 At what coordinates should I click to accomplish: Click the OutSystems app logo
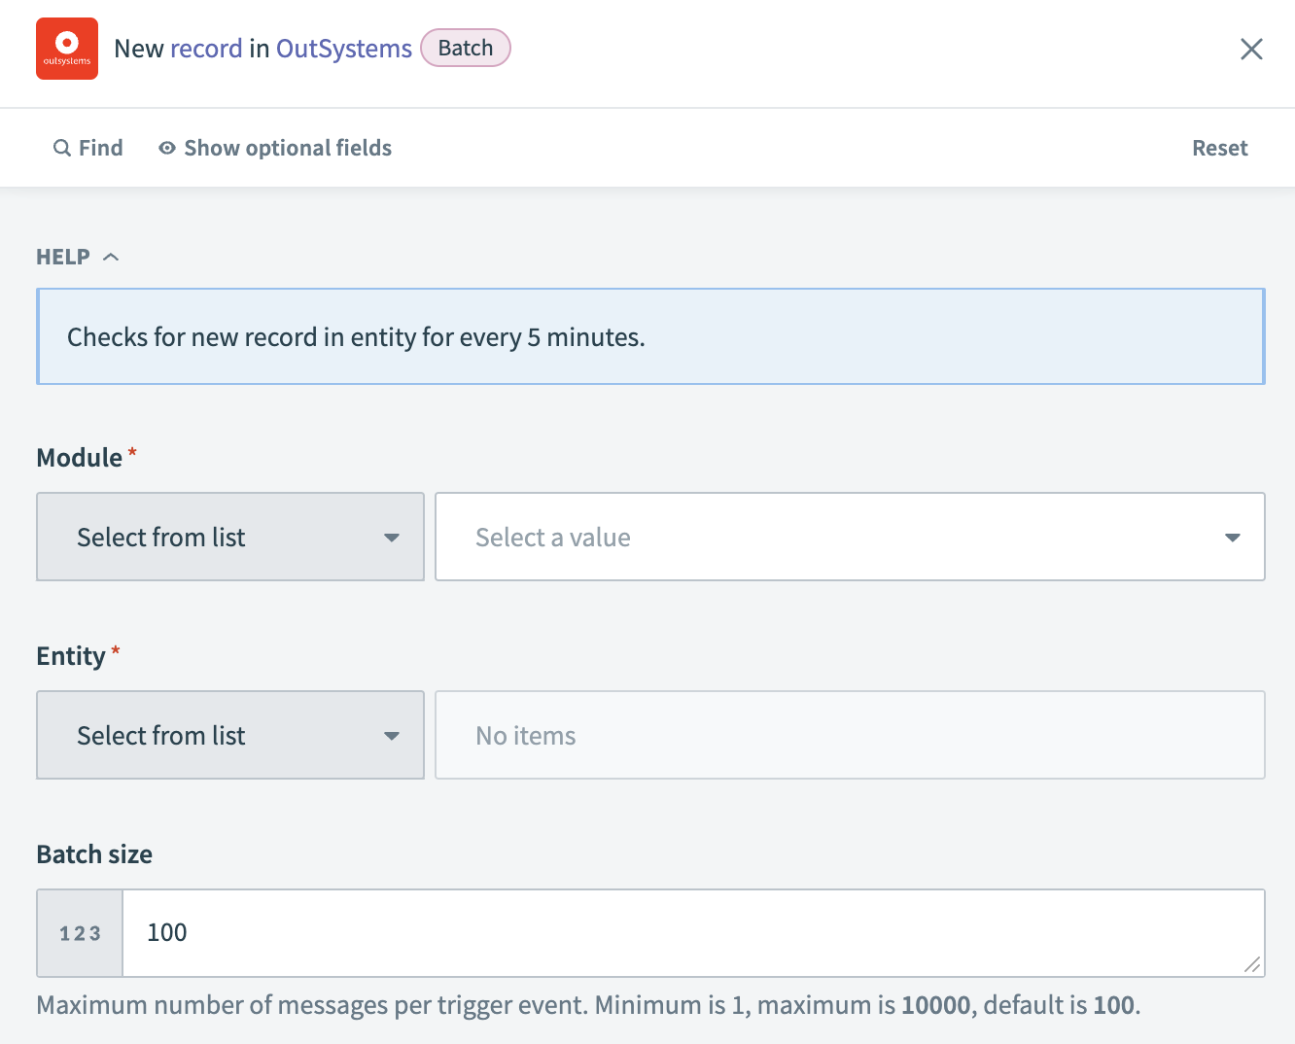[x=67, y=49]
